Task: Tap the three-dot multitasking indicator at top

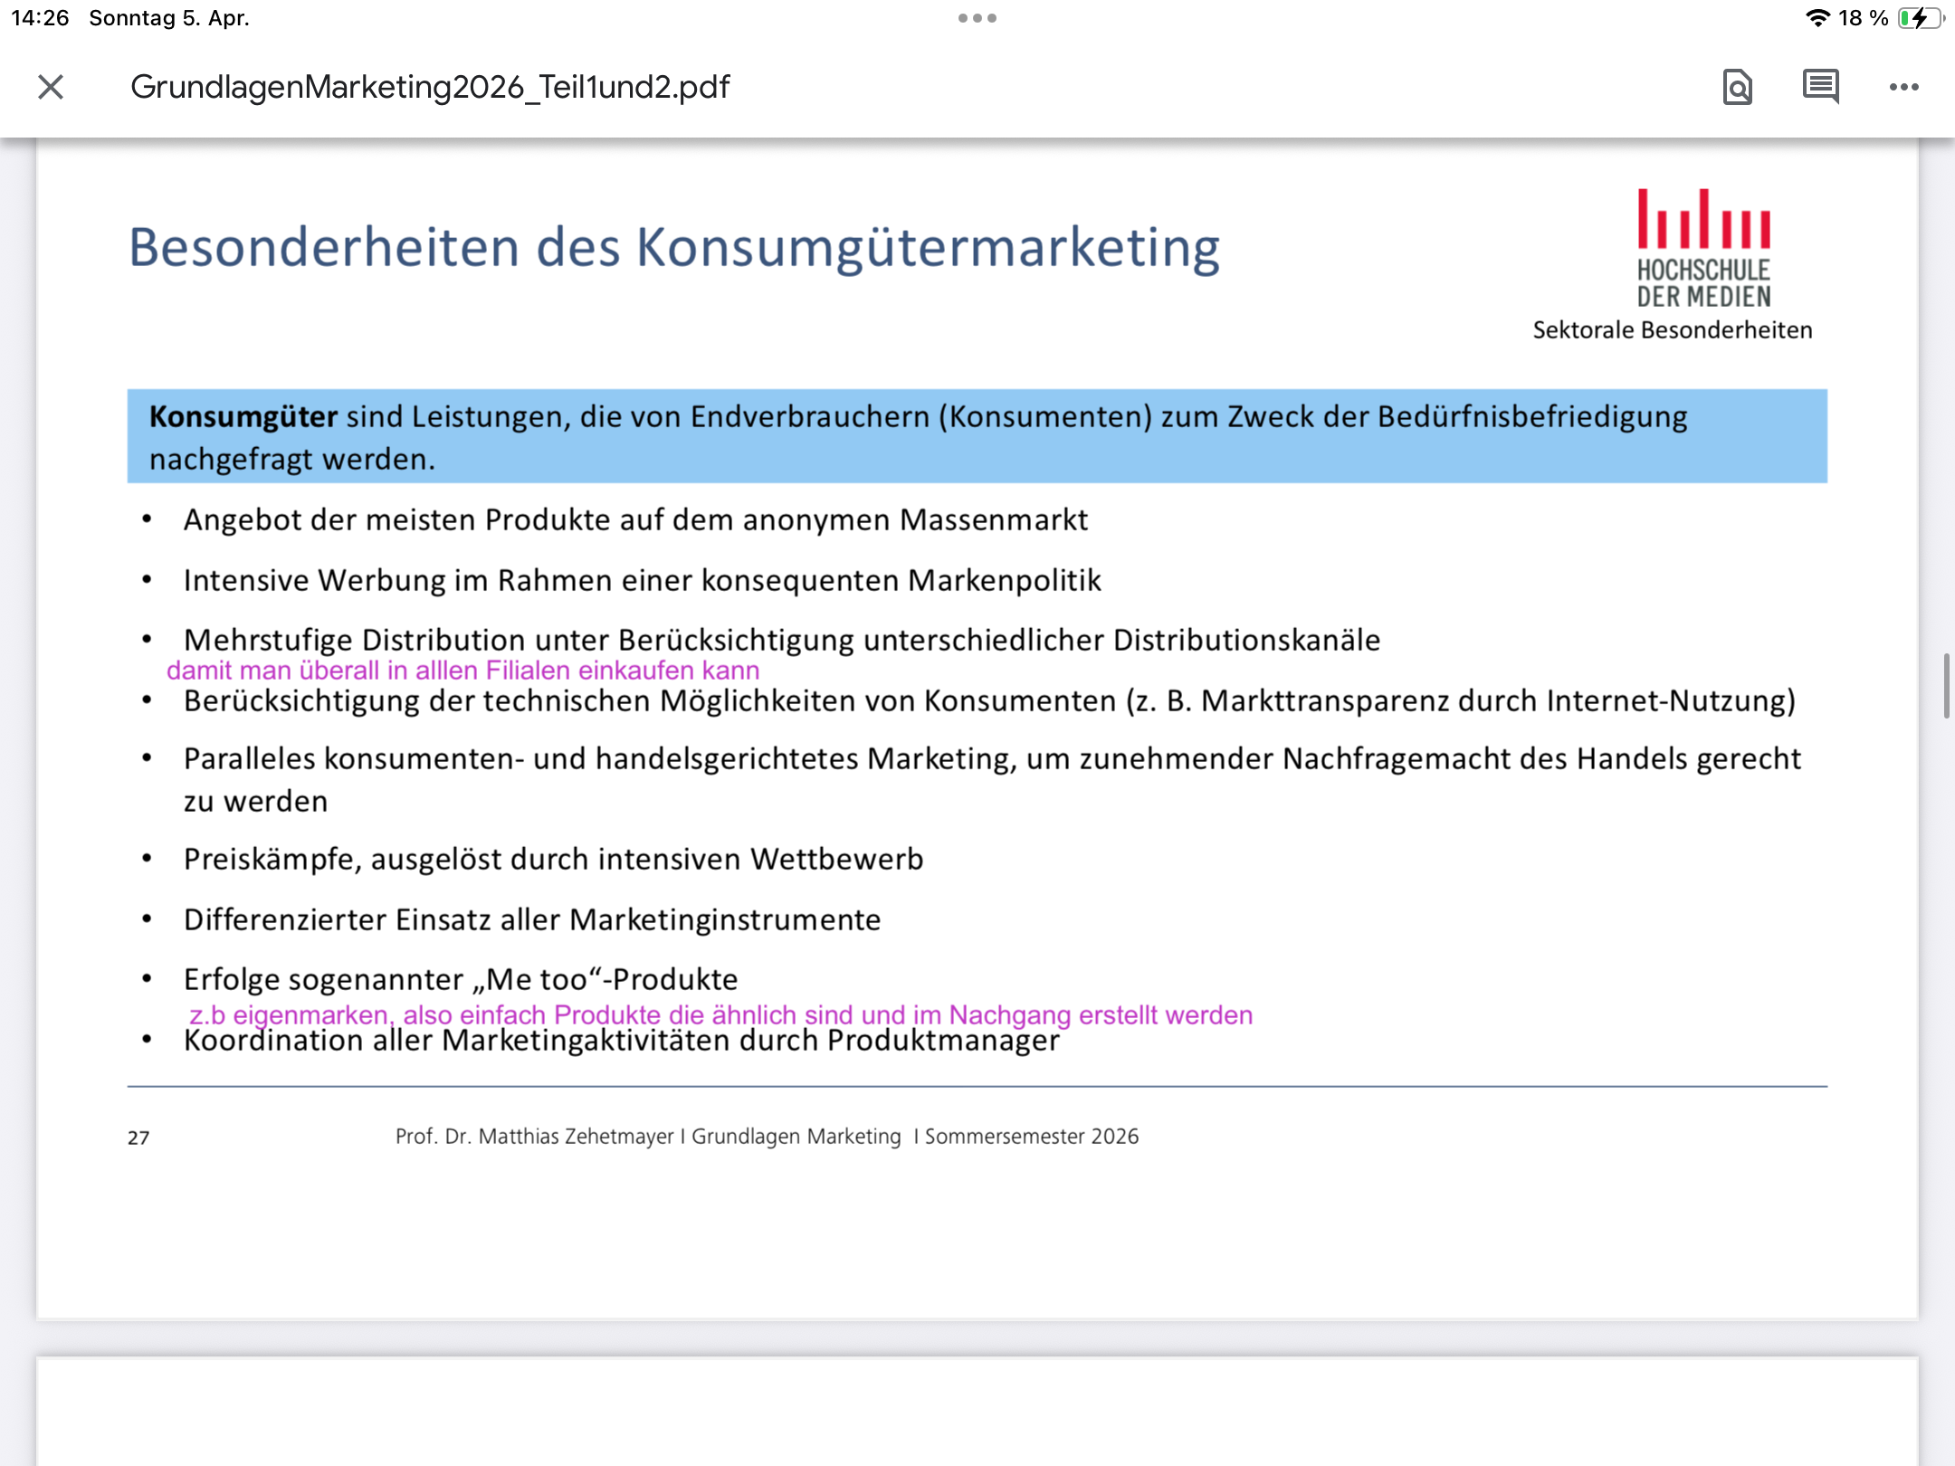Action: click(x=977, y=18)
